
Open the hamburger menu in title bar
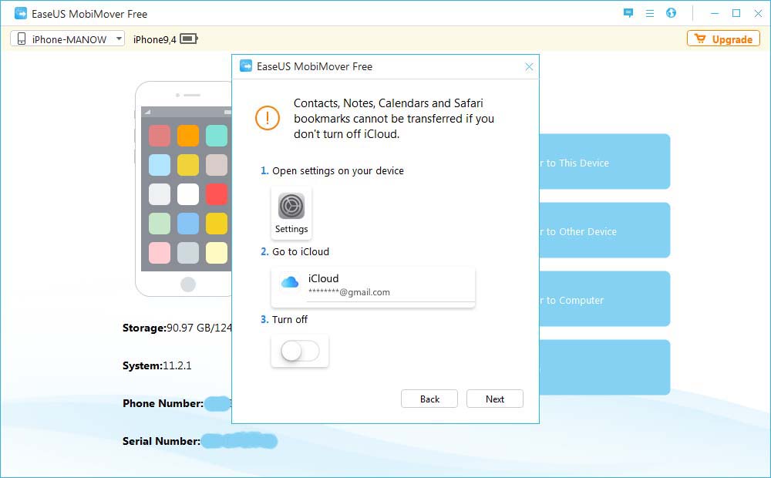[x=649, y=13]
